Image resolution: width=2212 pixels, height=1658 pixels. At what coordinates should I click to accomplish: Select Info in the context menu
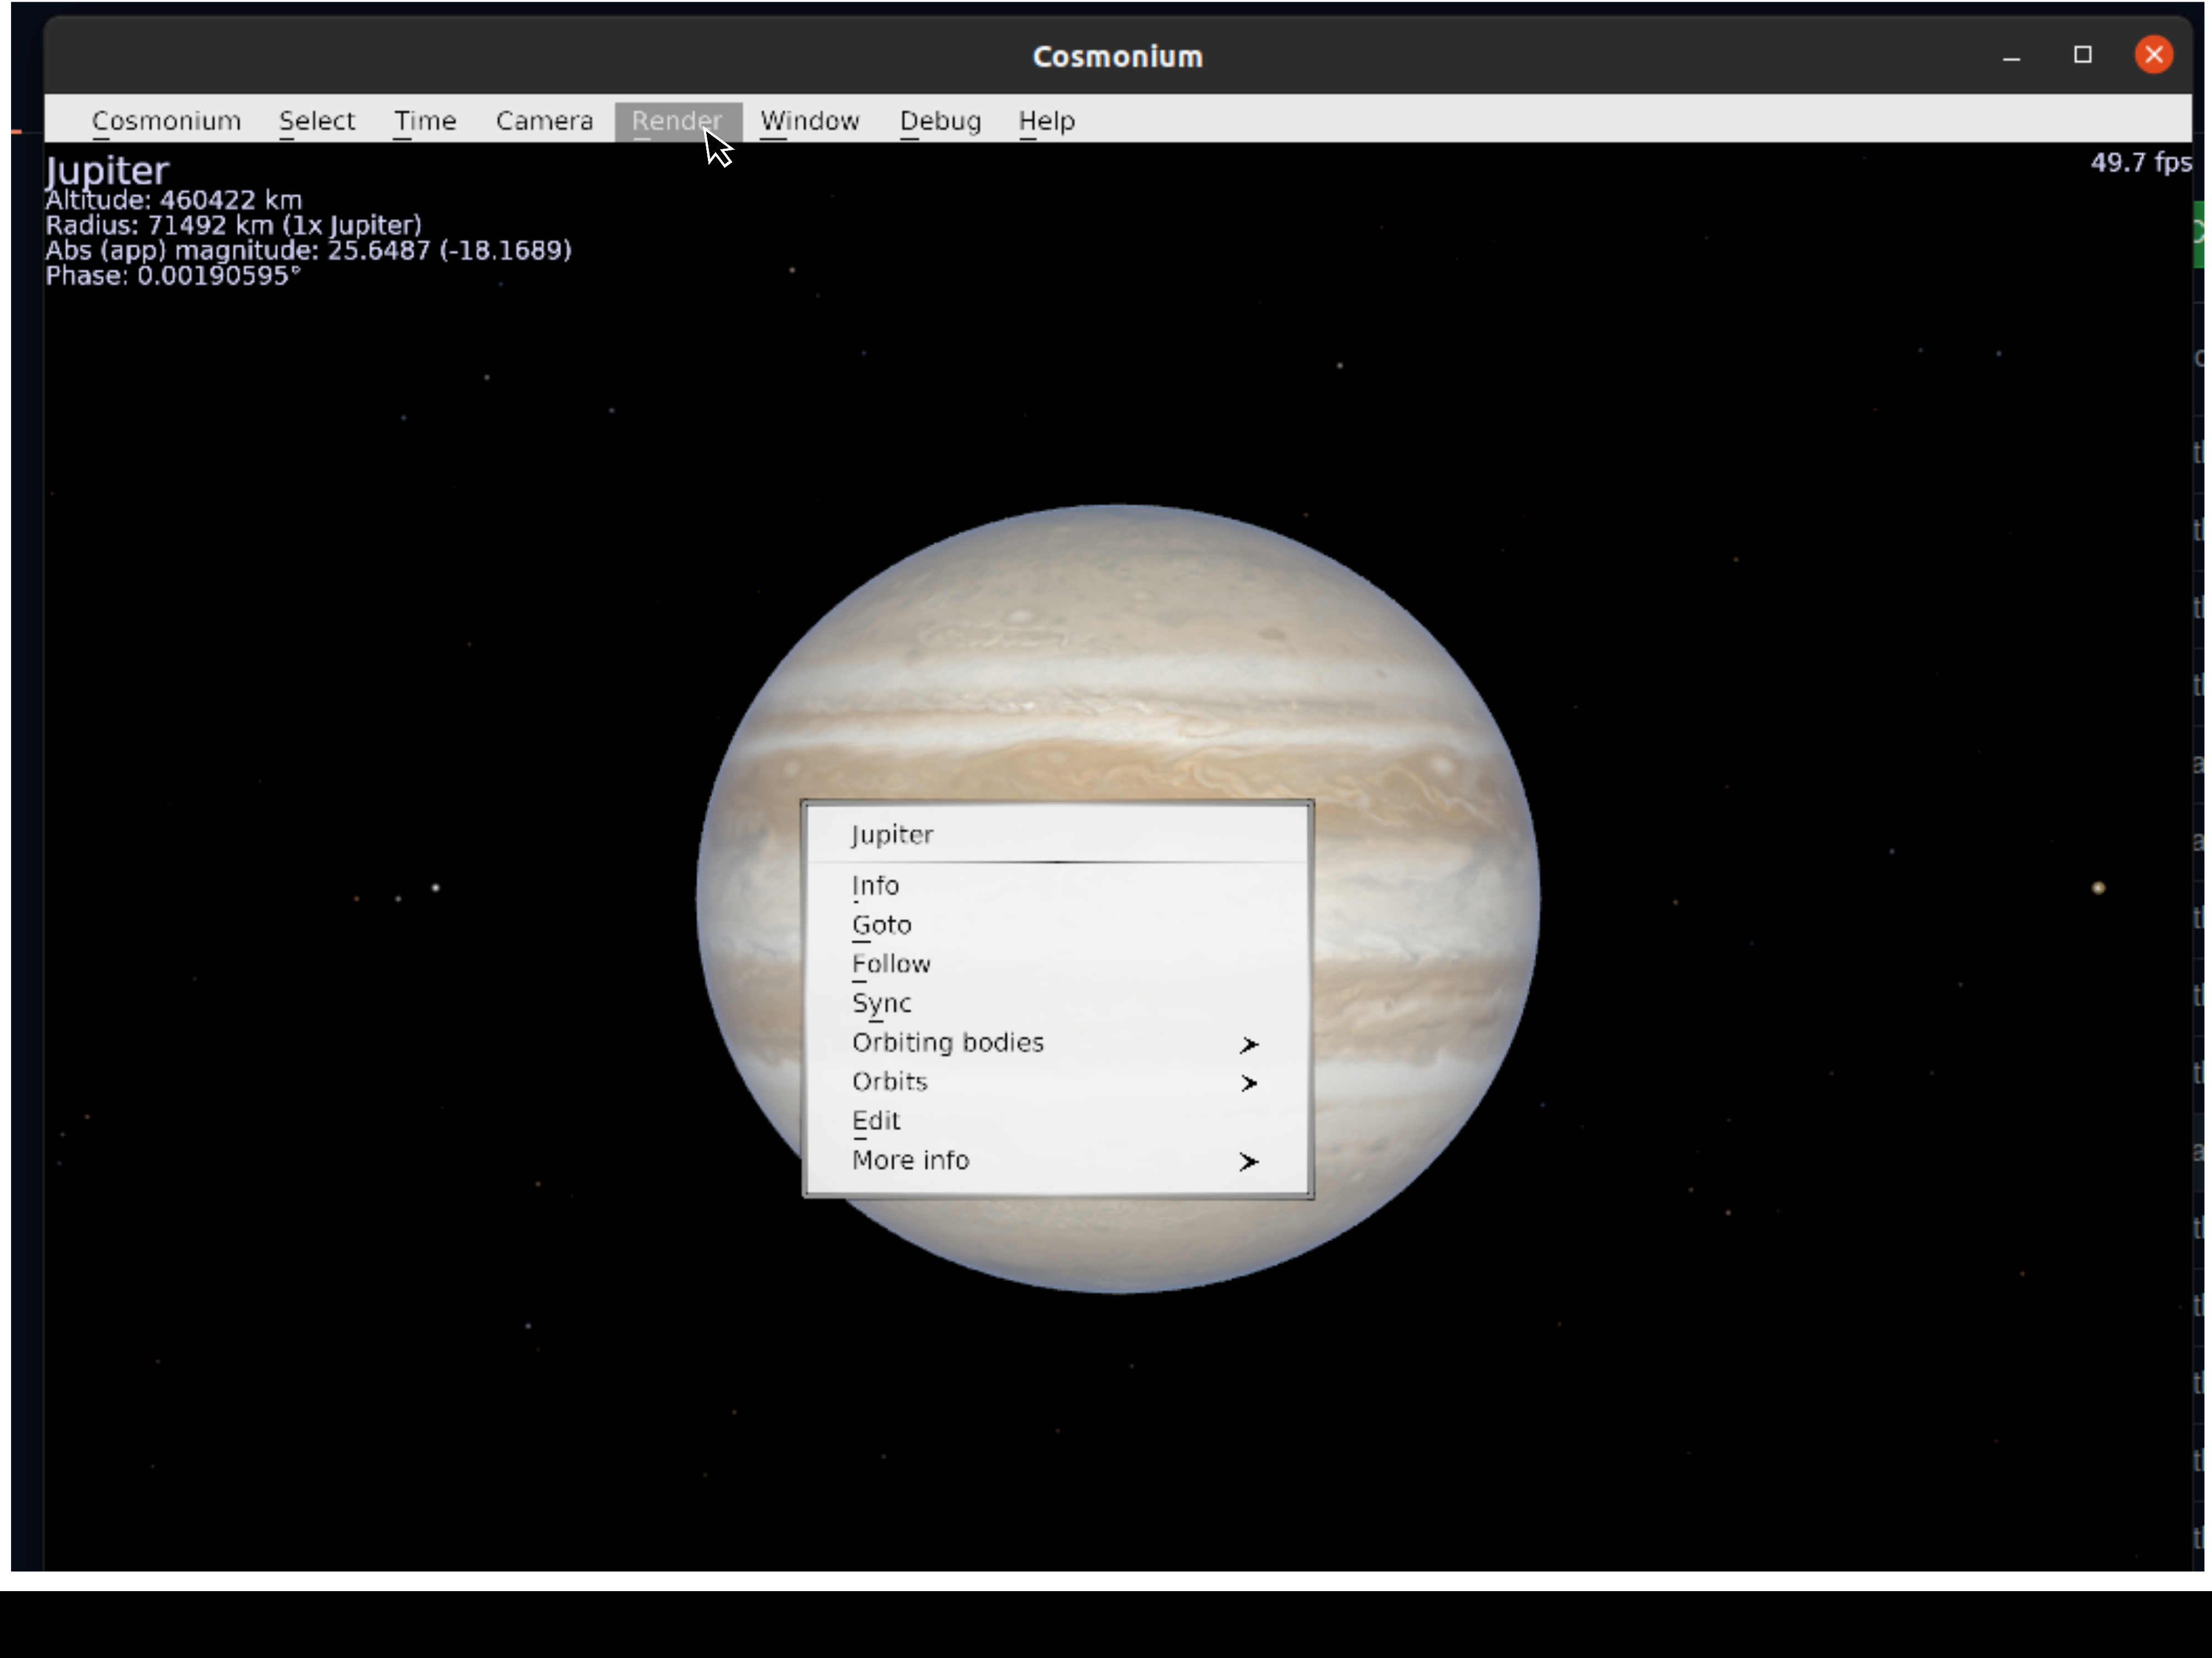[875, 884]
